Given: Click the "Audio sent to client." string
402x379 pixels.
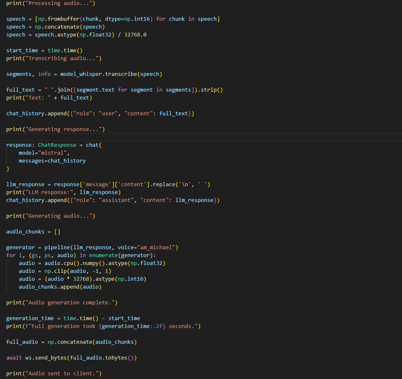Looking at the screenshot, I should click(63, 374).
